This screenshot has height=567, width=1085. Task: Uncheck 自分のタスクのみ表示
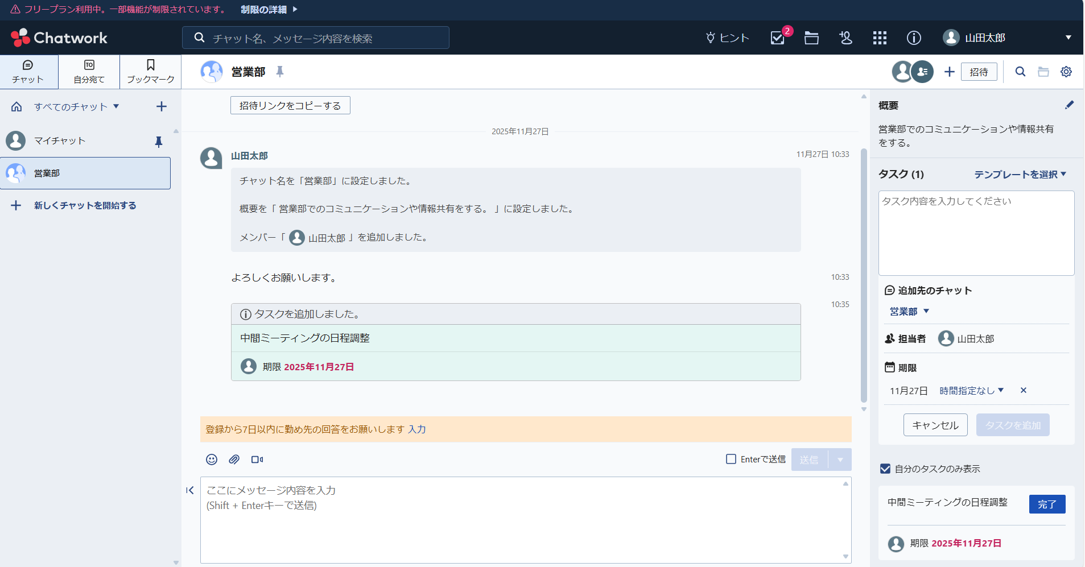886,469
